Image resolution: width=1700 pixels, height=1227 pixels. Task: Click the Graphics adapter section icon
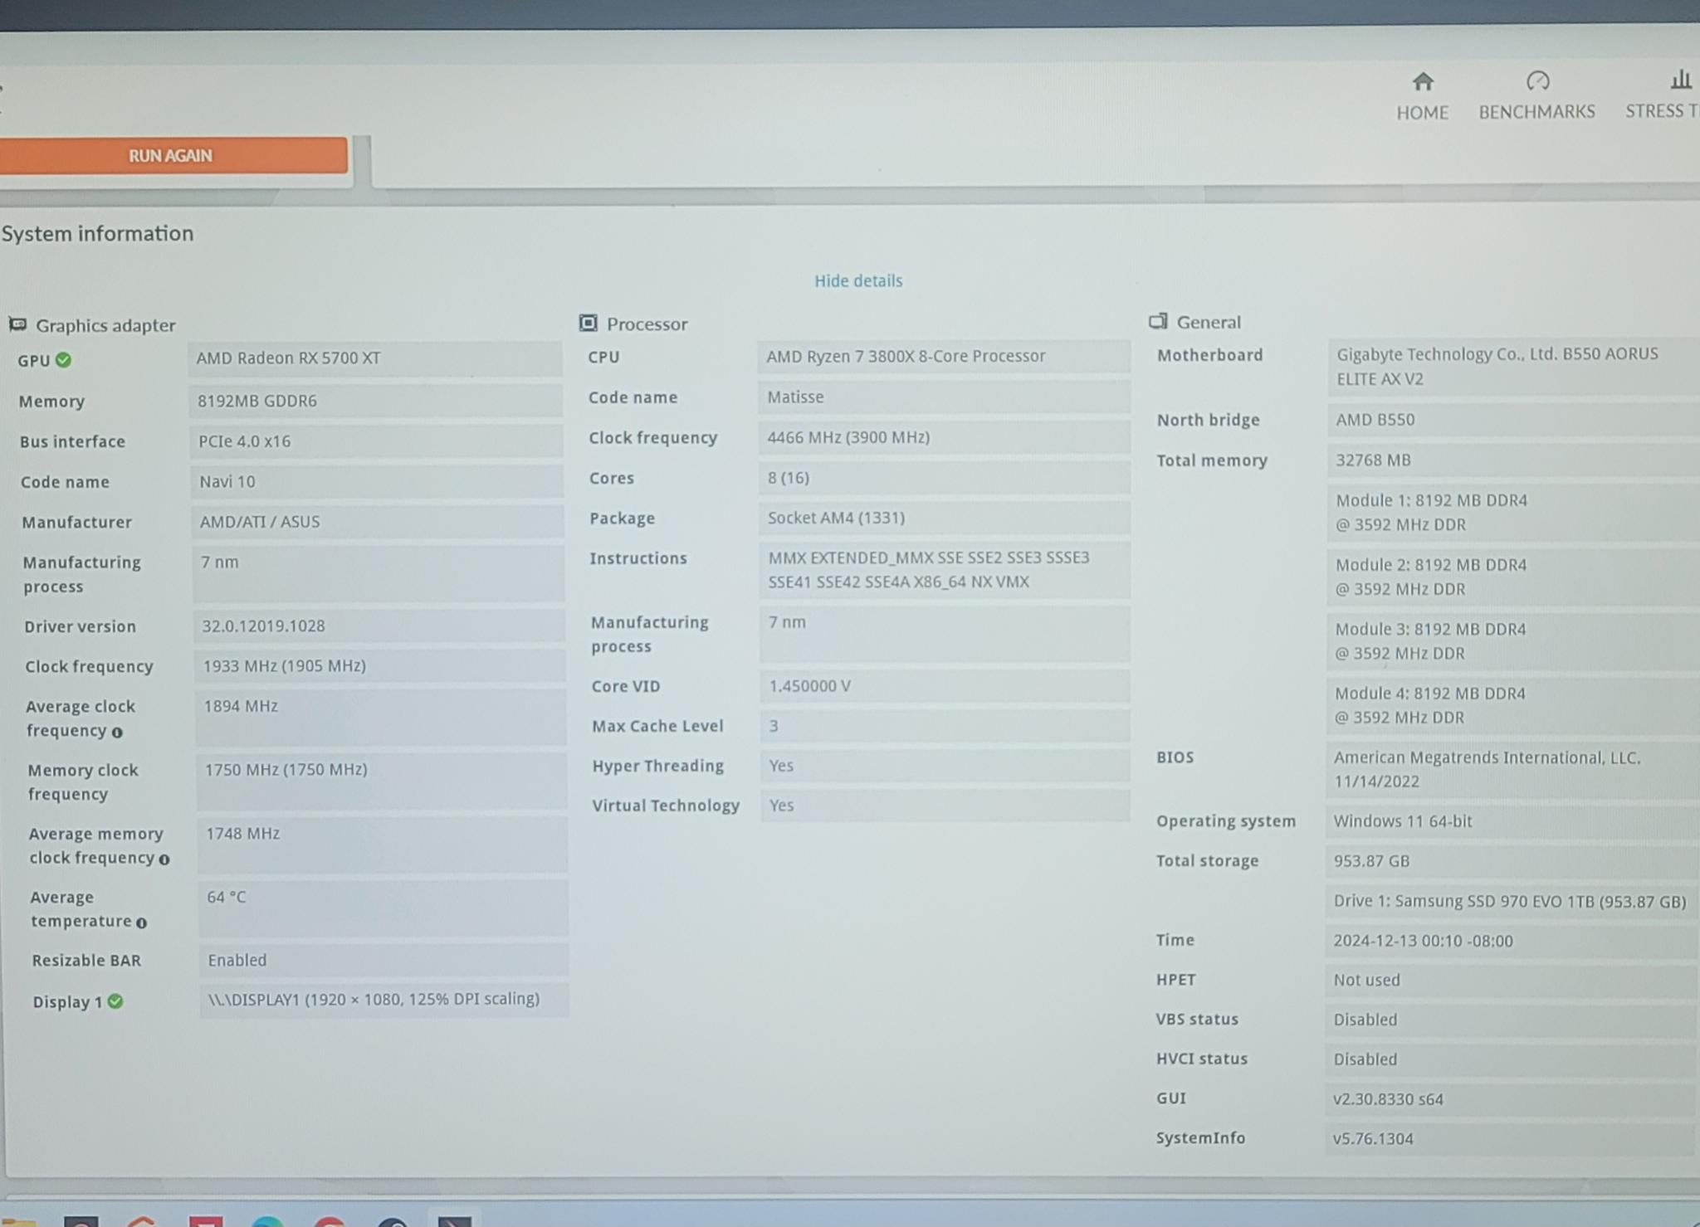point(18,324)
